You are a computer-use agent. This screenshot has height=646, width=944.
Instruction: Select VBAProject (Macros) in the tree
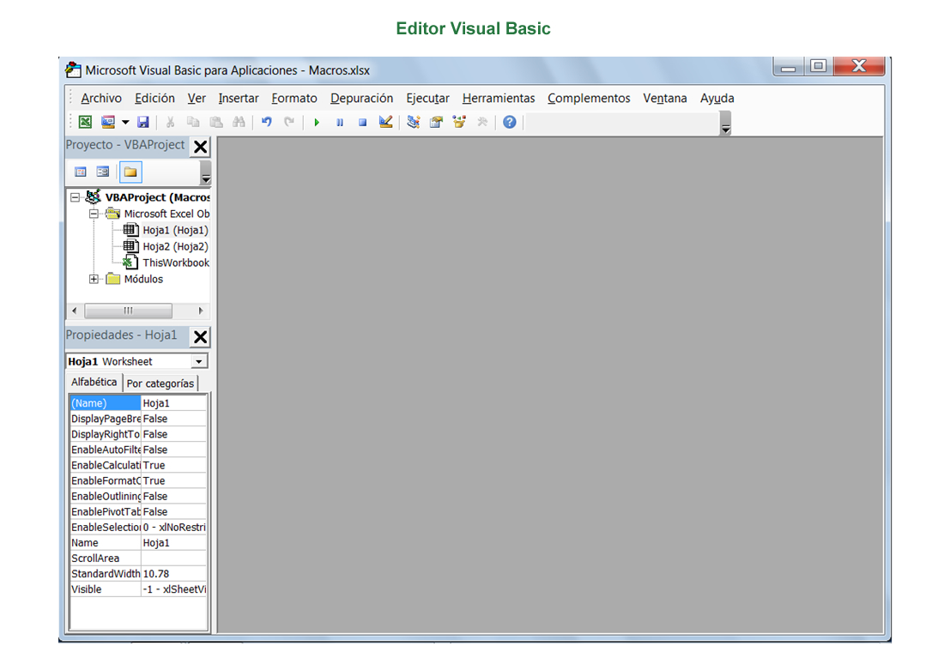(158, 197)
